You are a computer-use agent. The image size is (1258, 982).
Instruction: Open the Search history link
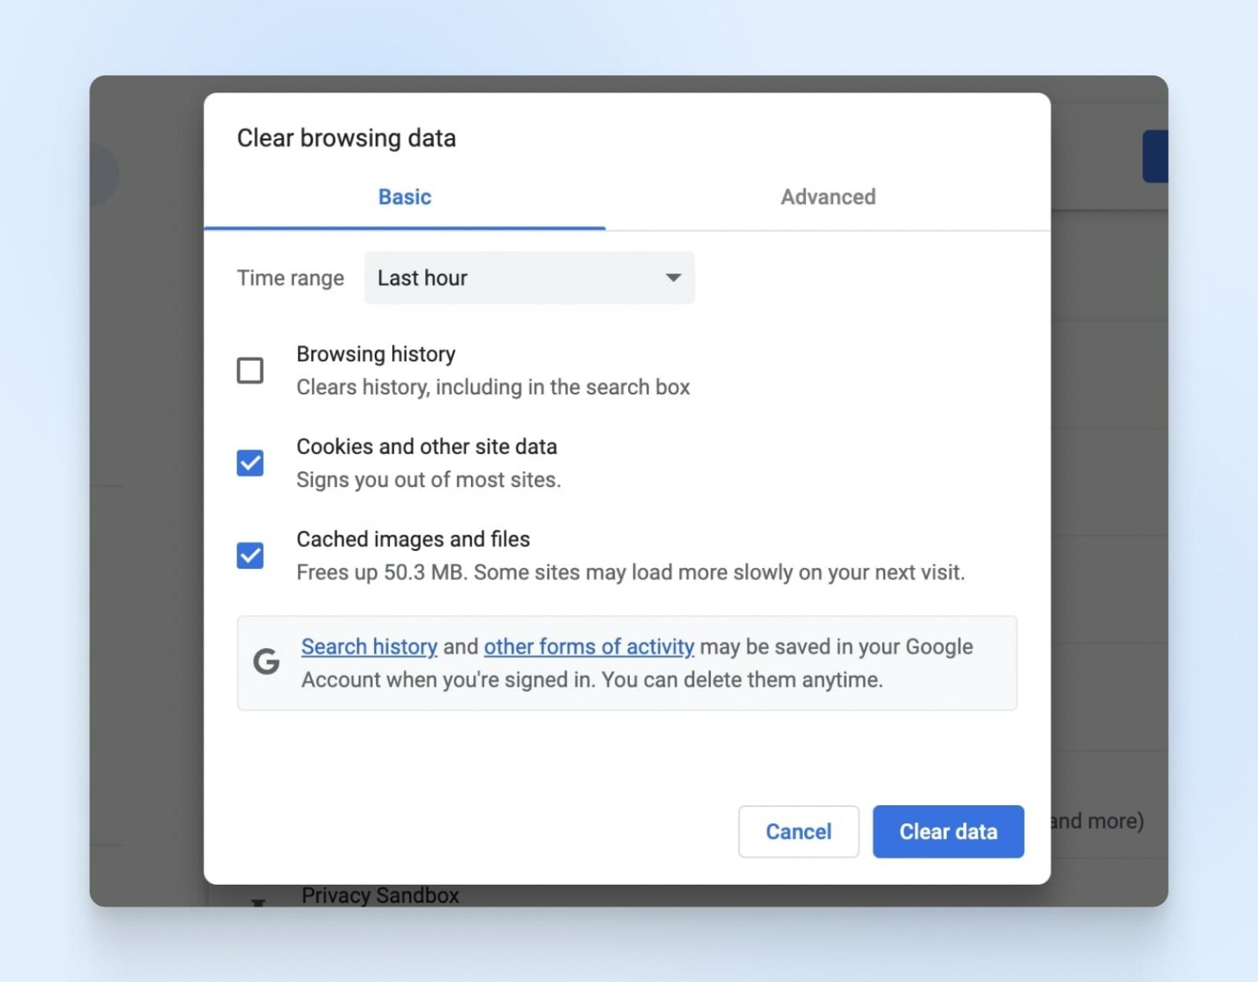coord(369,646)
